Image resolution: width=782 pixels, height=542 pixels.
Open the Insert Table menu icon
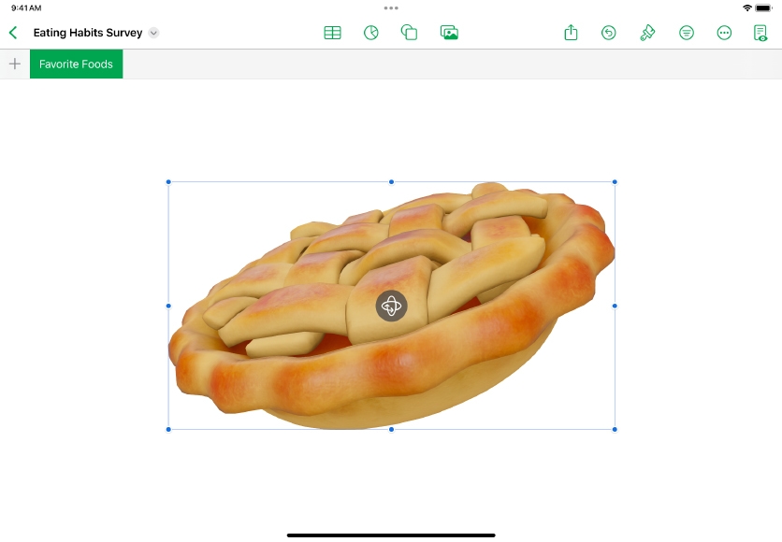[x=332, y=33]
